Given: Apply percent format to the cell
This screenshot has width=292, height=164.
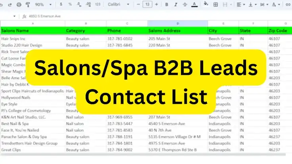Looking at the screenshot, I should pos(70,4).
